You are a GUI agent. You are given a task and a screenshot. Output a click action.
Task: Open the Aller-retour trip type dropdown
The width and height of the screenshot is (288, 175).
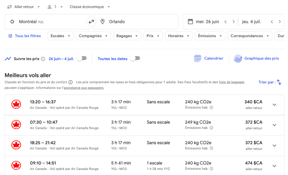pos(24,7)
